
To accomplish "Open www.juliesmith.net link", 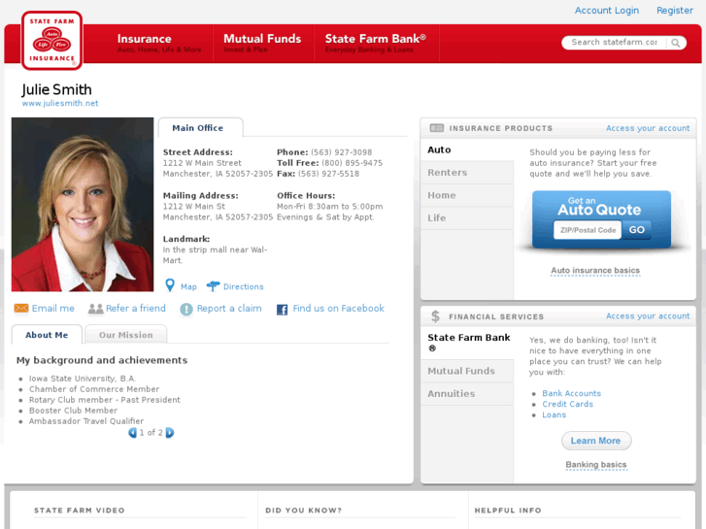I will (x=60, y=103).
